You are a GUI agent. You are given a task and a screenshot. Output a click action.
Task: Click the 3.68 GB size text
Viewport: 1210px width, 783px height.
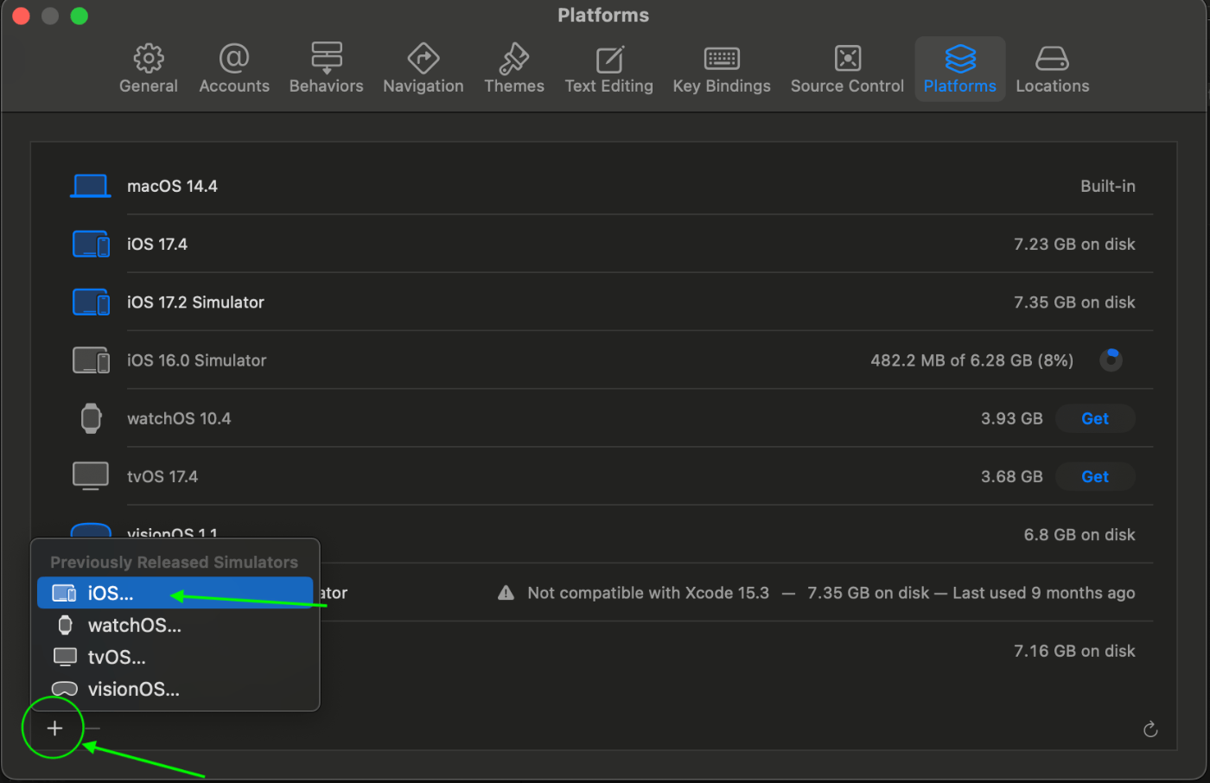click(1011, 476)
